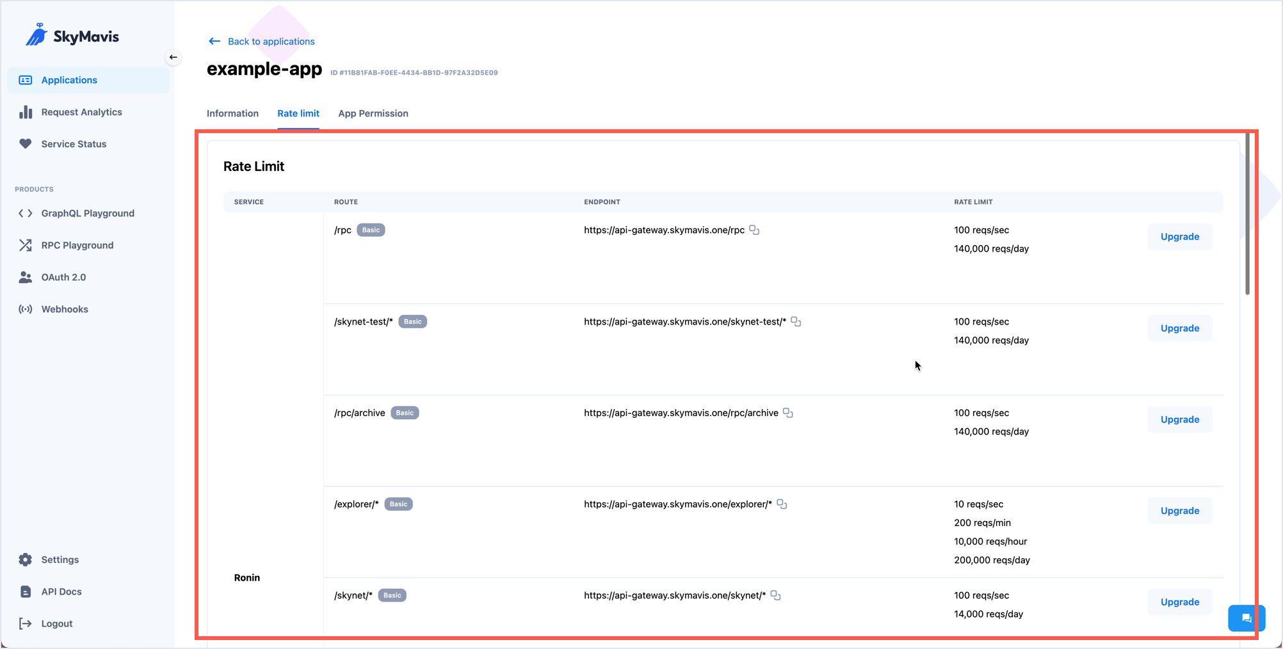Click the /explorer/* route text
This screenshot has width=1283, height=649.
pyautogui.click(x=357, y=504)
